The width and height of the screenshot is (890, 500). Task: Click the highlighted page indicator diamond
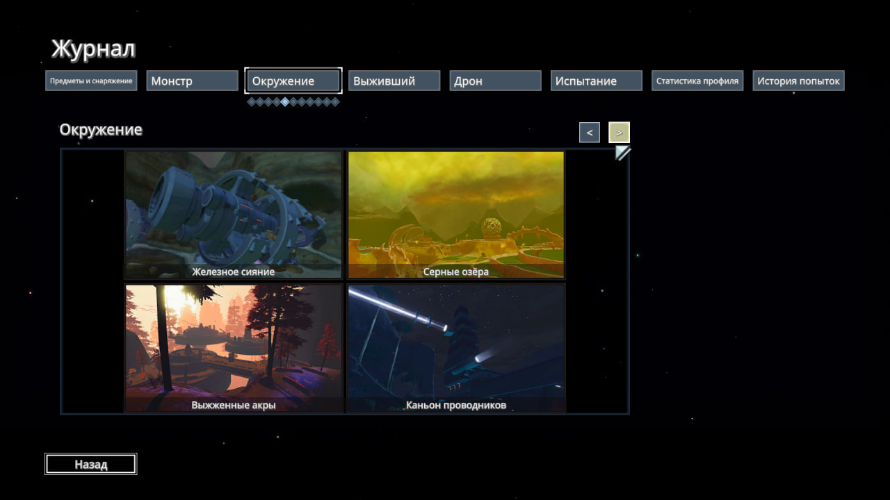[285, 102]
